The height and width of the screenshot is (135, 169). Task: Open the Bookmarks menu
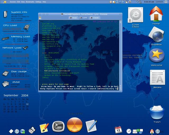point(30,2)
